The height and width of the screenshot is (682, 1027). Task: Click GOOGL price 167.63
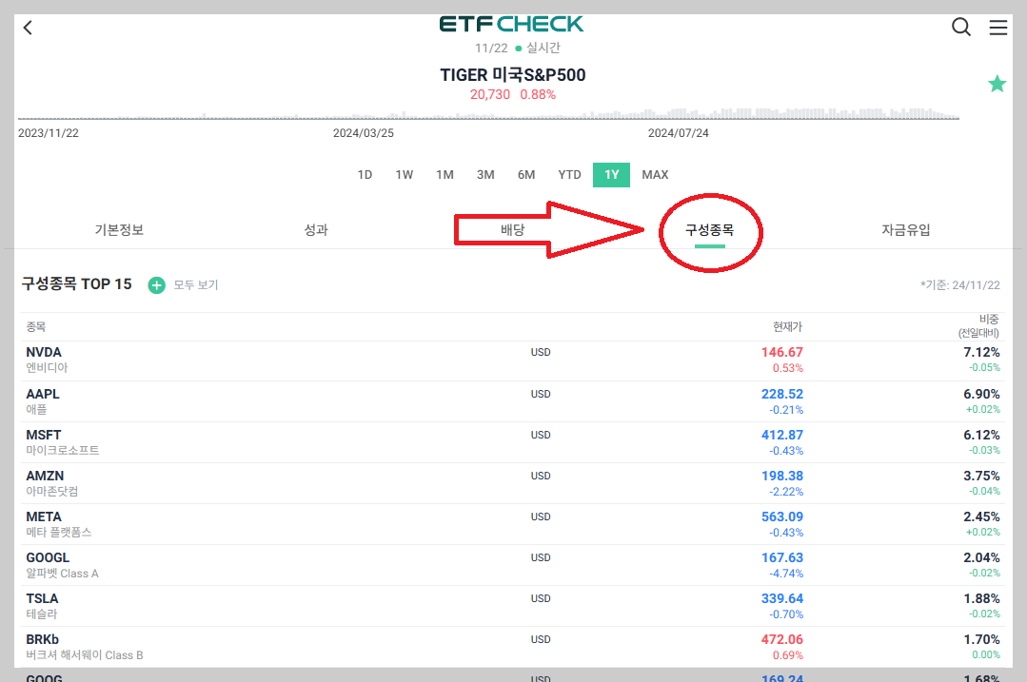click(x=782, y=557)
